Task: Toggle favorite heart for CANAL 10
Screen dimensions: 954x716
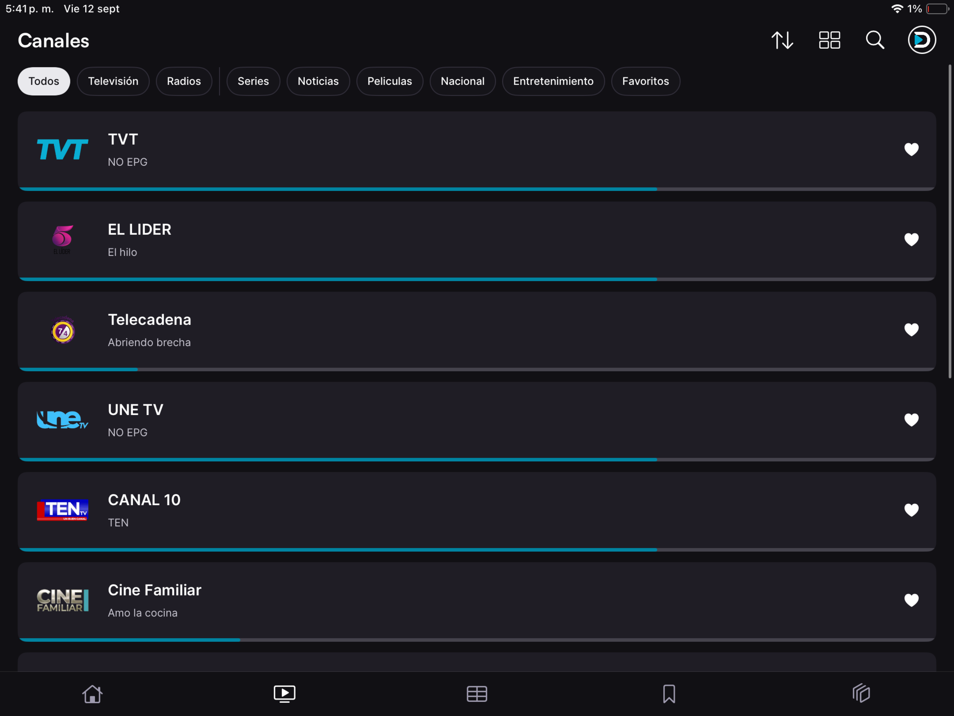Action: point(911,510)
